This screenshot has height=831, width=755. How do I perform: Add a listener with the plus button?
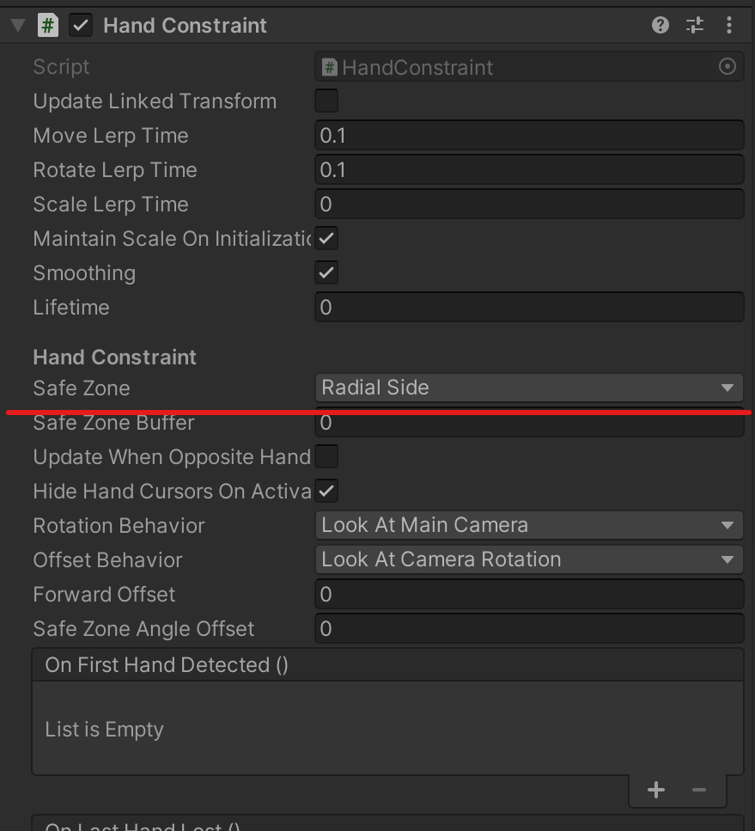click(656, 789)
